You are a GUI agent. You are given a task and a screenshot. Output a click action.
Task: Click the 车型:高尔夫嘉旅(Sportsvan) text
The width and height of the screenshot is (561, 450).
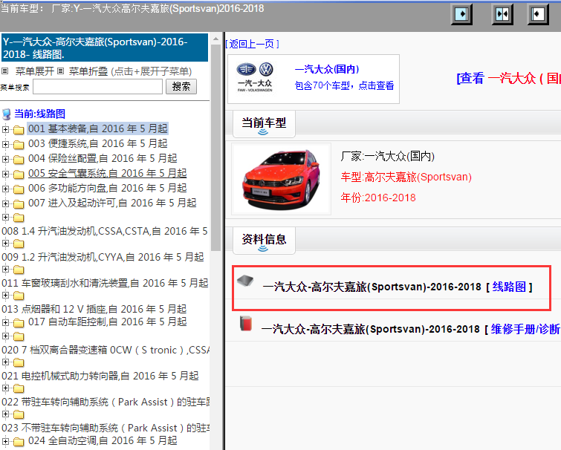[406, 177]
